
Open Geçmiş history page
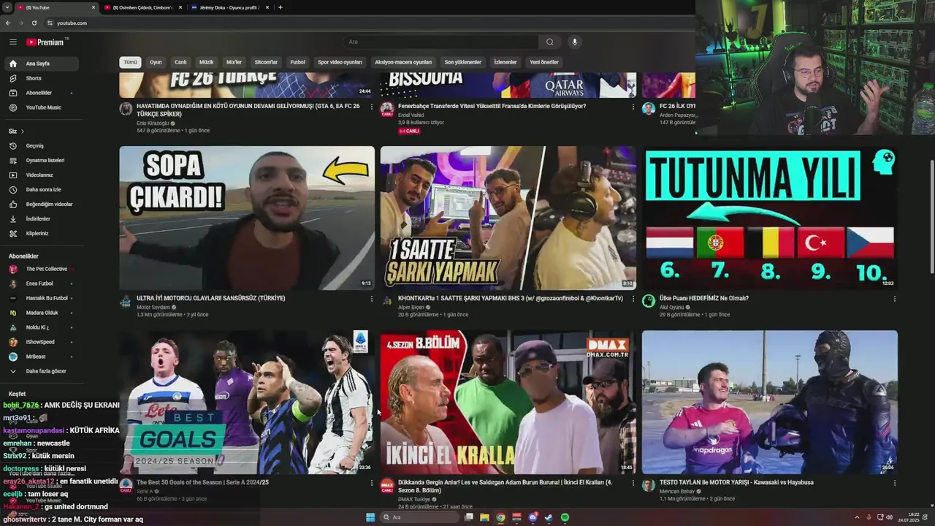pos(41,145)
